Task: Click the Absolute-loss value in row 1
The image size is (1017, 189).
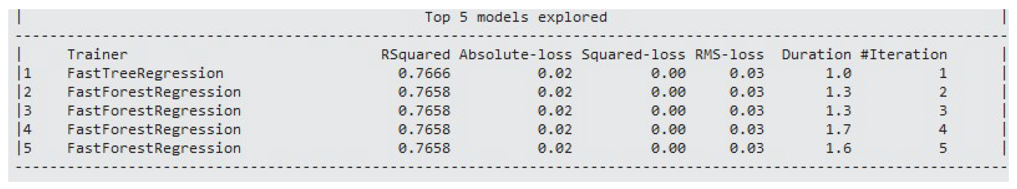Action: 554,73
